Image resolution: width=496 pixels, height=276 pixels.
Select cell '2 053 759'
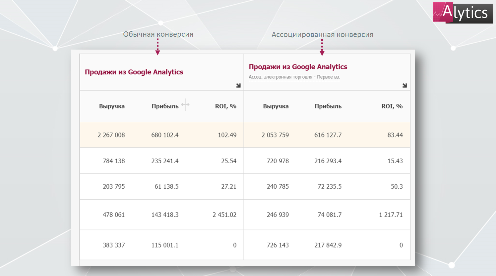click(x=275, y=135)
